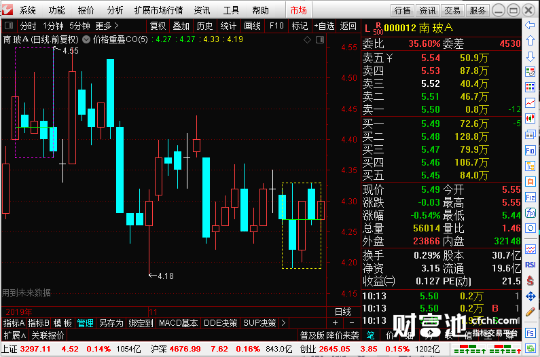Select the RSI indicator icon
Viewport: 540px width, 357px height.
[x=530, y=265]
